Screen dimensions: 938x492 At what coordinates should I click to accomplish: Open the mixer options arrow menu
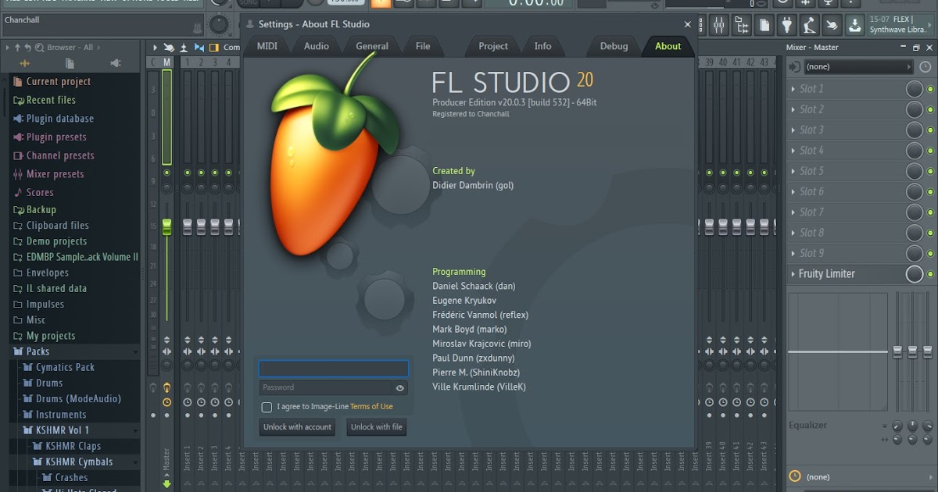coord(156,48)
